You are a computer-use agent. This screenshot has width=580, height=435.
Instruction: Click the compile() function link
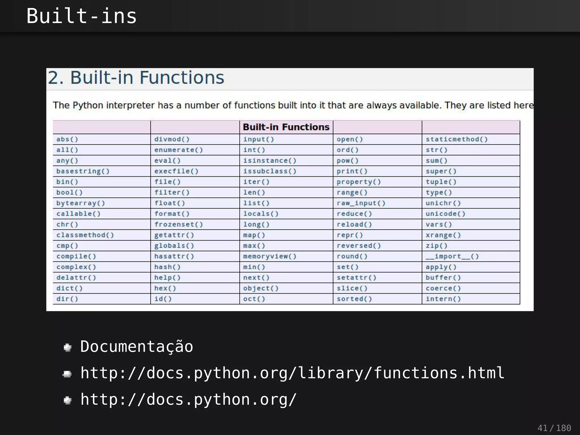(x=76, y=256)
